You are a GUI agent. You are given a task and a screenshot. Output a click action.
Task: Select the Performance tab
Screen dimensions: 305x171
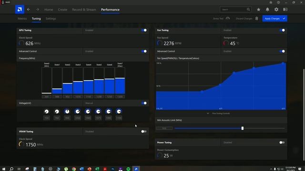pyautogui.click(x=110, y=9)
